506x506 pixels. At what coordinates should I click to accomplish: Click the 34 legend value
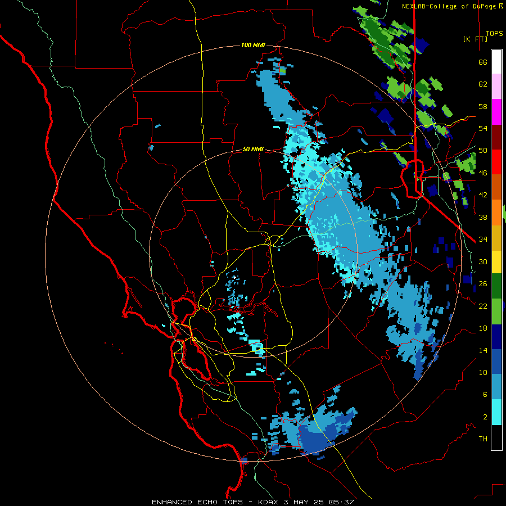pos(483,240)
